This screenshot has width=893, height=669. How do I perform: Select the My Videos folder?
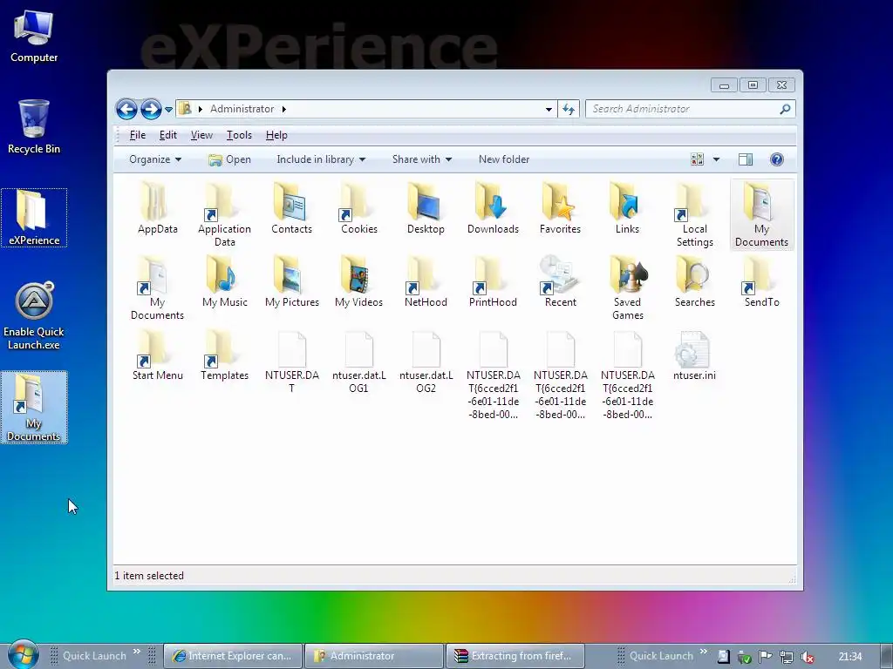[x=358, y=281]
